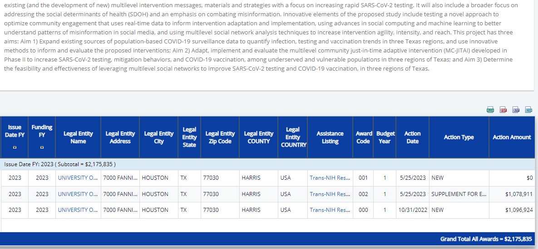This screenshot has width=538, height=249.
Task: Select award code 001 cell
Action: [363, 178]
